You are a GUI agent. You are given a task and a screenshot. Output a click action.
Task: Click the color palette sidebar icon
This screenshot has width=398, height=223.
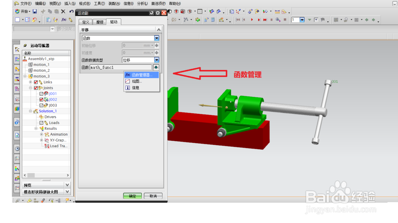(x=17, y=168)
